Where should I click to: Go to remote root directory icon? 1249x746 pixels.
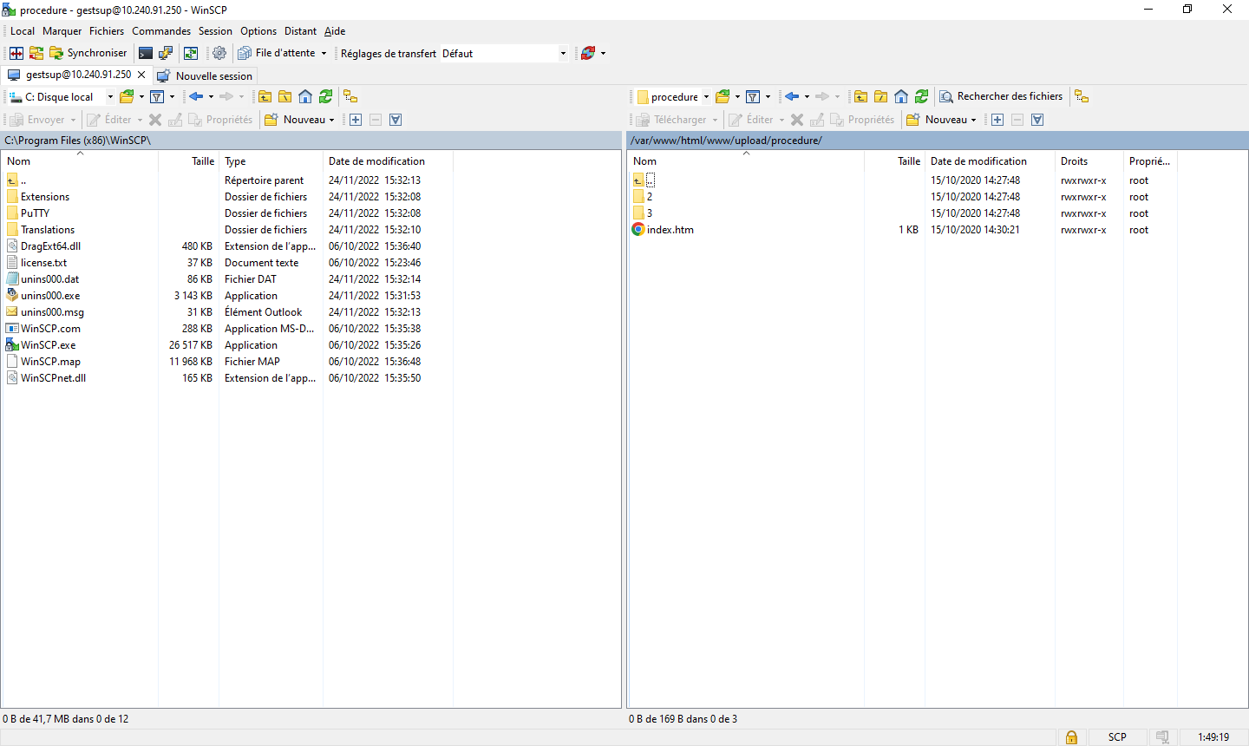click(x=880, y=96)
